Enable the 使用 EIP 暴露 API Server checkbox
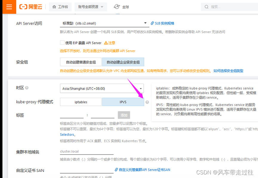This screenshot has height=178, width=258. pos(62,43)
